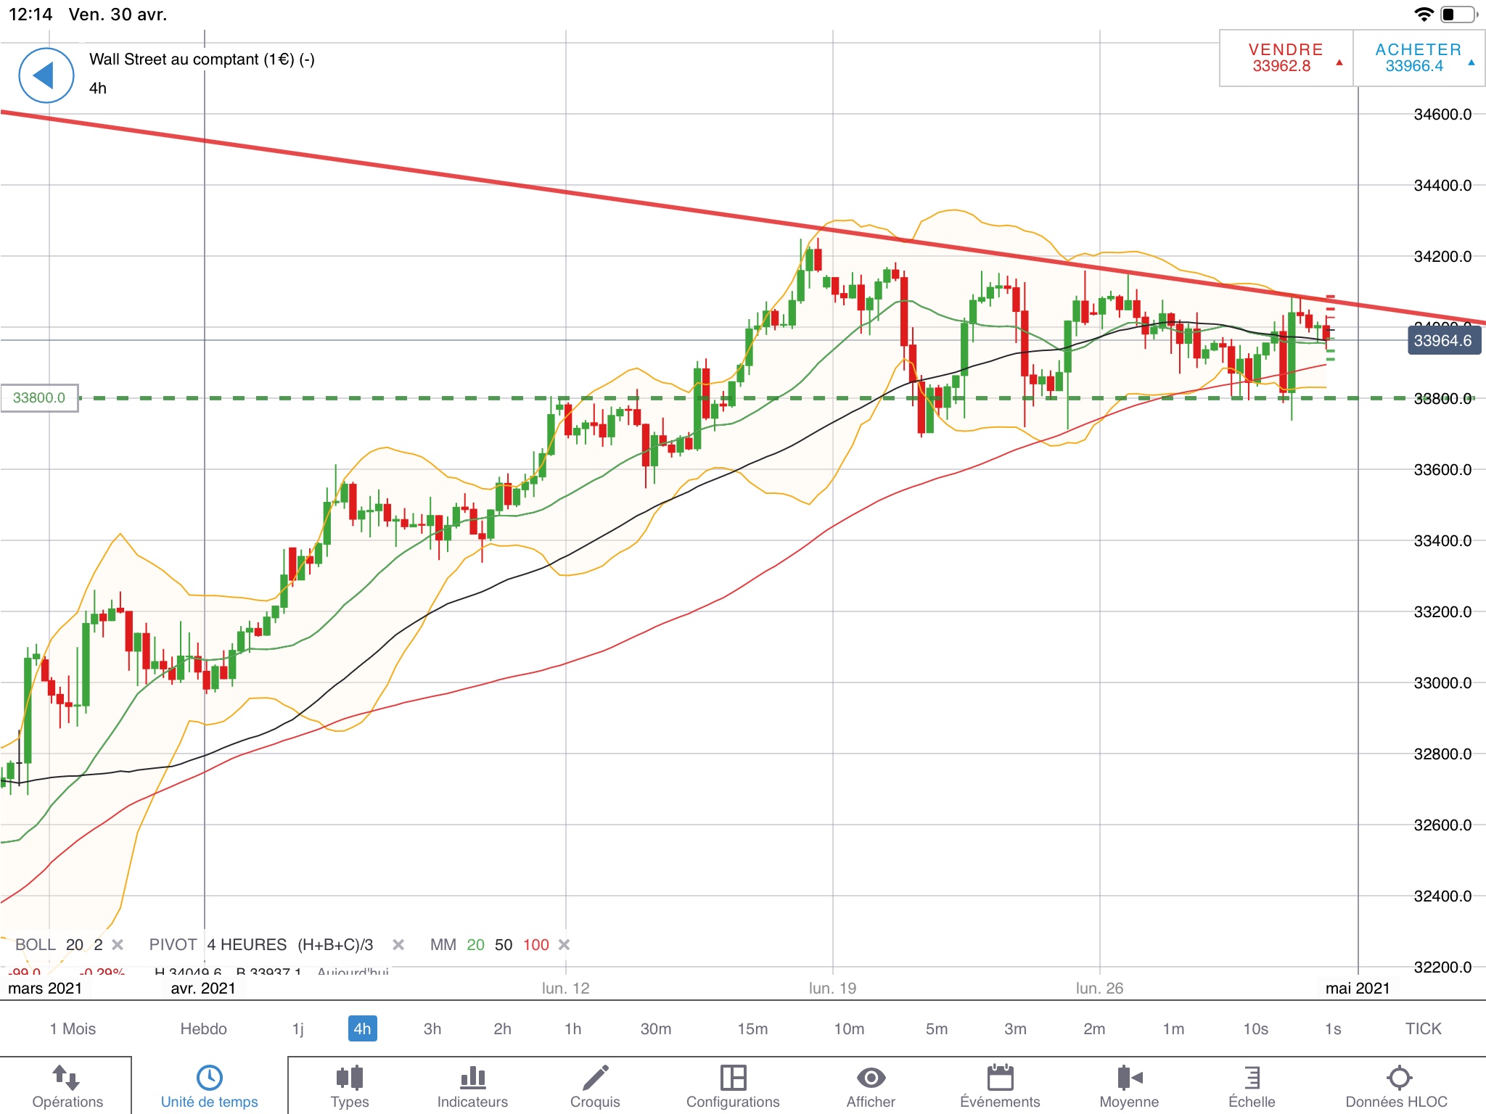Open Unité de temps clock selector
This screenshot has height=1114, width=1486.
[210, 1078]
